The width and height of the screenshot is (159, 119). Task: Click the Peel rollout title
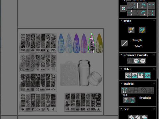pos(126,109)
